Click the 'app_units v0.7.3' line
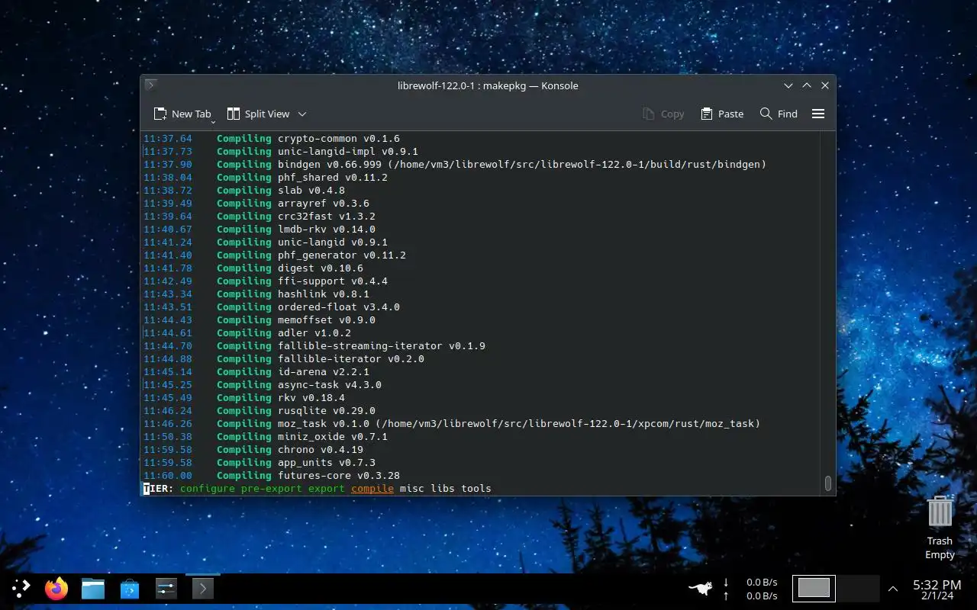The image size is (977, 610). (327, 463)
